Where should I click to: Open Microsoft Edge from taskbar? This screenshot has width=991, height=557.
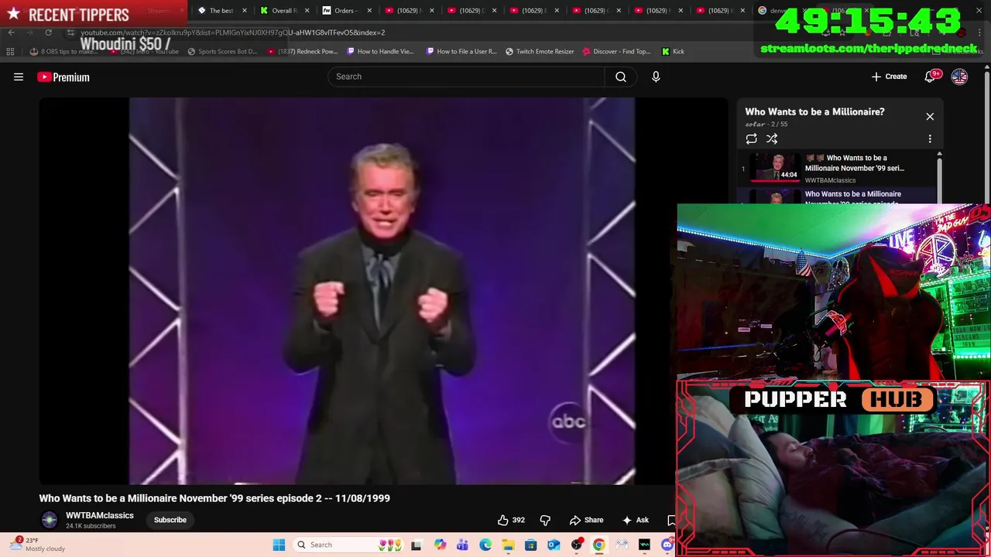pyautogui.click(x=485, y=545)
